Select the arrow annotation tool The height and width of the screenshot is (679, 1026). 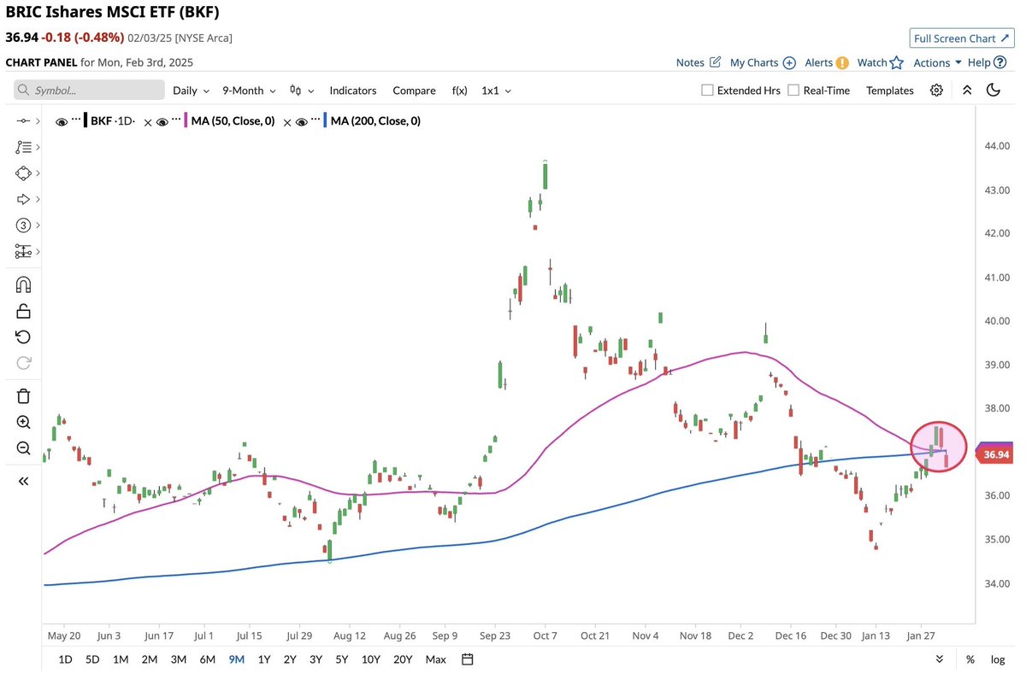tap(23, 199)
